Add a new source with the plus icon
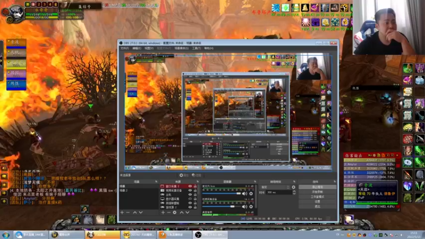This screenshot has width=425, height=239. (x=163, y=212)
